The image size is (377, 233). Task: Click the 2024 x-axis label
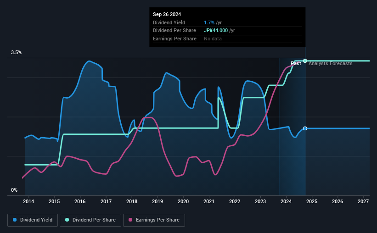tap(286, 201)
